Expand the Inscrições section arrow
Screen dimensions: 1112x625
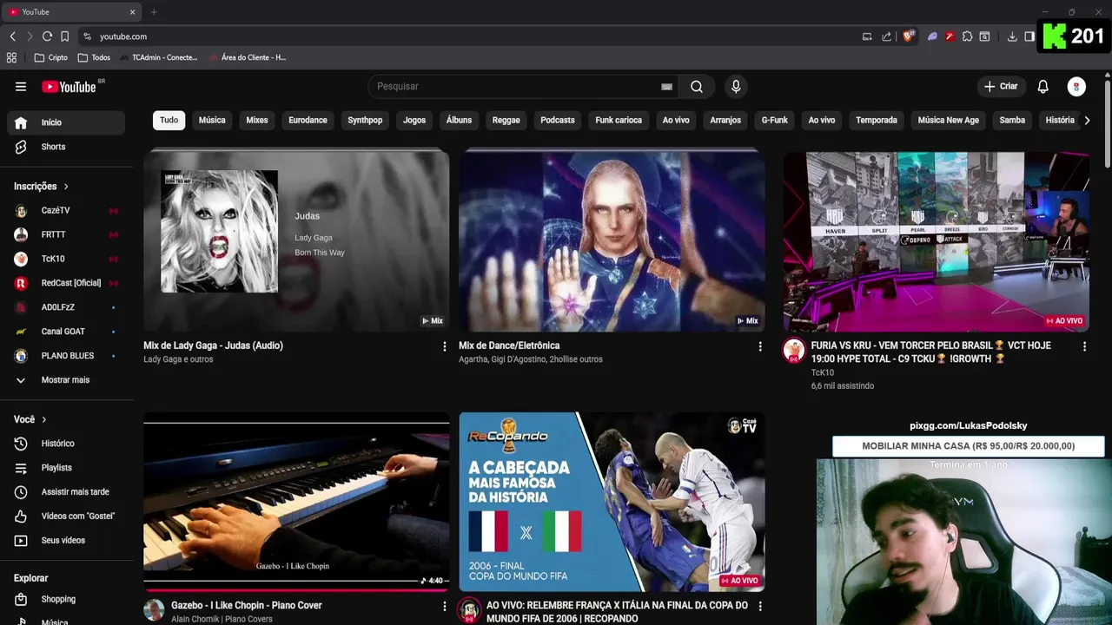(66, 187)
